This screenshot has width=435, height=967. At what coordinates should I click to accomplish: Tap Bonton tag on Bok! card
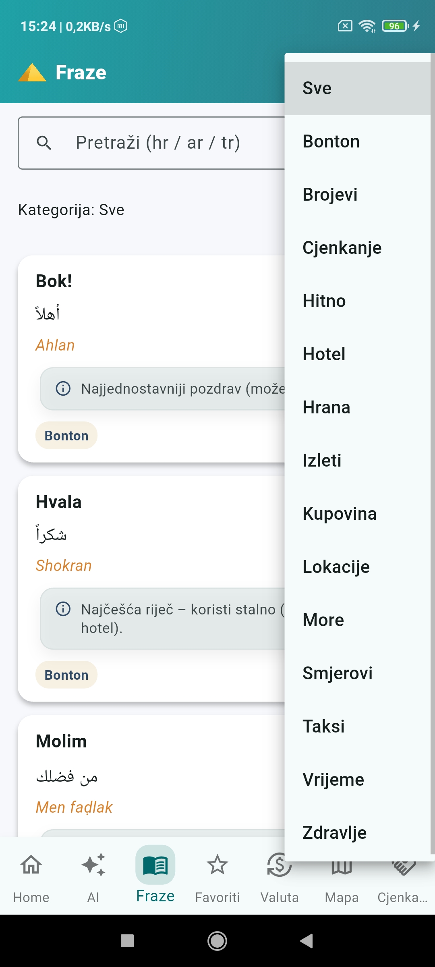[66, 436]
